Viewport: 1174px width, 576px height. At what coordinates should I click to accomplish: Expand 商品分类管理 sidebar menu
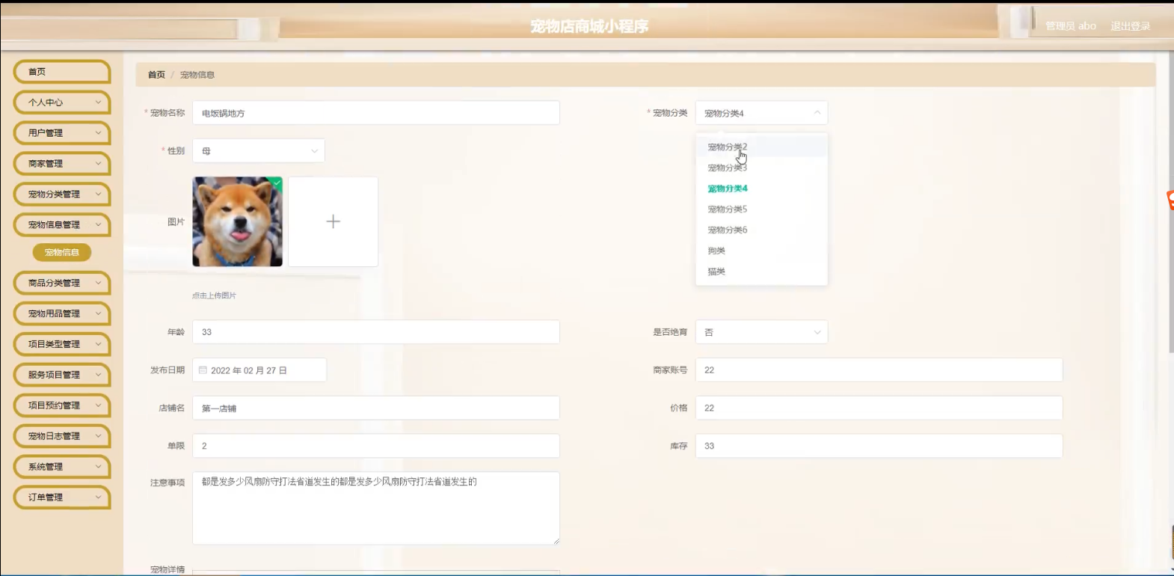pyautogui.click(x=62, y=284)
